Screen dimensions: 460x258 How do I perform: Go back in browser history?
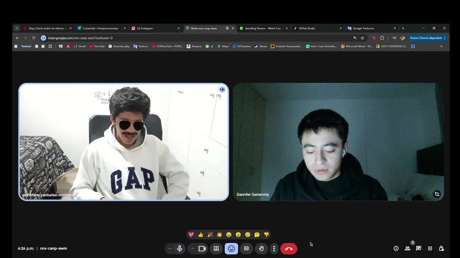pyautogui.click(x=17, y=38)
